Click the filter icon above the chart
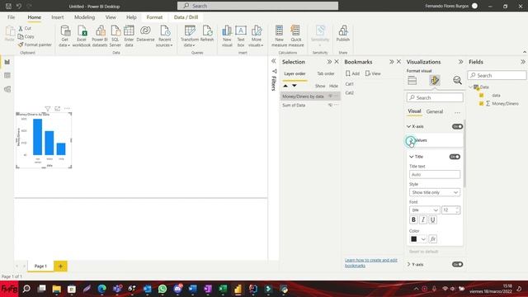This screenshot has height=297, width=528. click(x=48, y=108)
